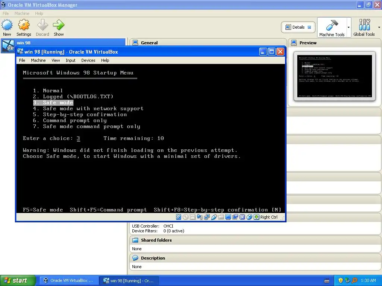
Task: Click Device Filters 0 (0 active) text
Action: (x=158, y=231)
